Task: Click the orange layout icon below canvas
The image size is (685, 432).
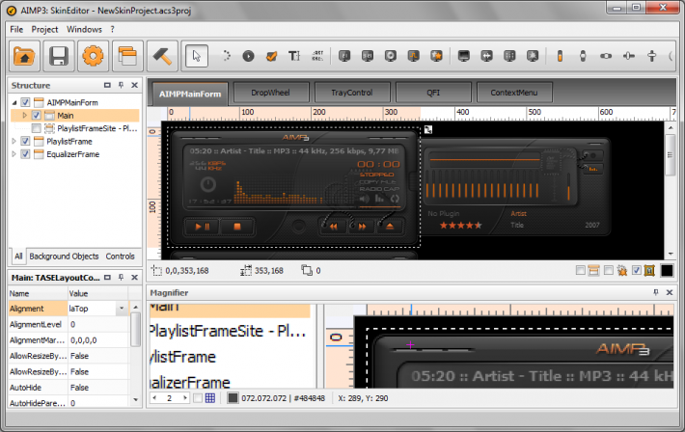Action: (593, 270)
